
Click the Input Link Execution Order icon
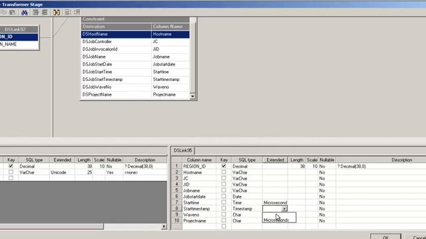[x=68, y=13]
